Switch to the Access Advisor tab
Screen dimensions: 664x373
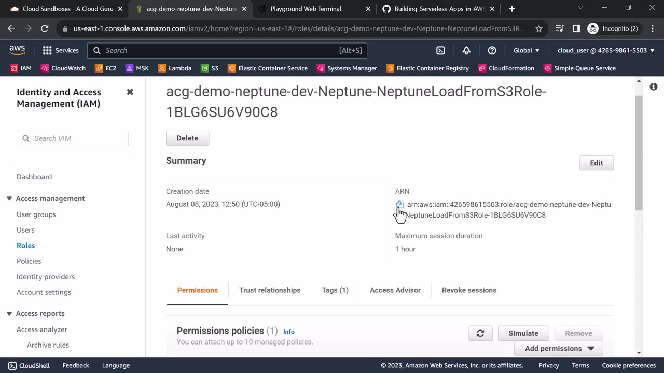[395, 290]
